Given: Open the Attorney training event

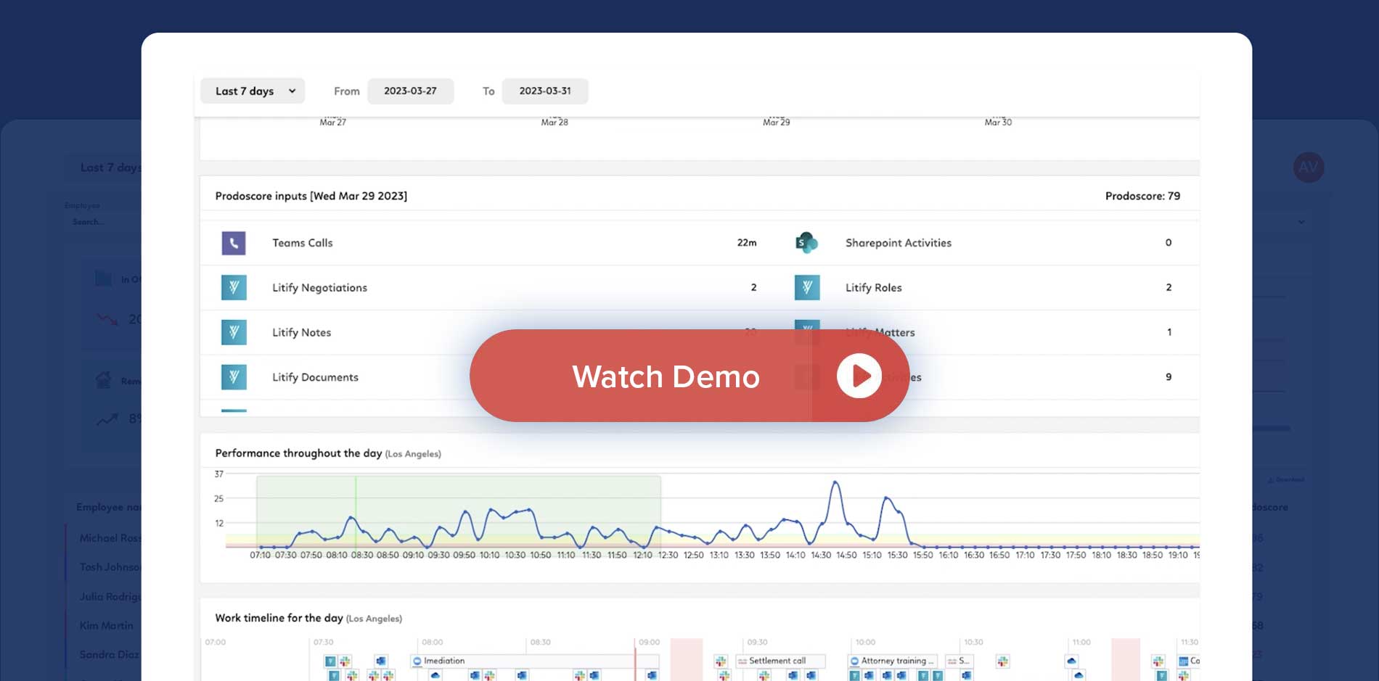Looking at the screenshot, I should [893, 661].
